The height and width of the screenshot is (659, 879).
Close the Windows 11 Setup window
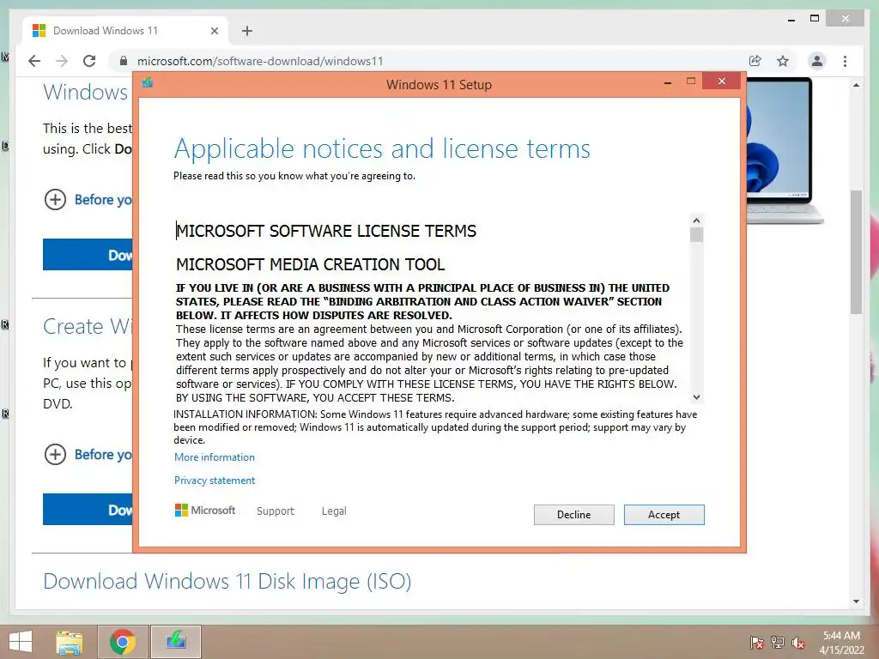point(721,82)
